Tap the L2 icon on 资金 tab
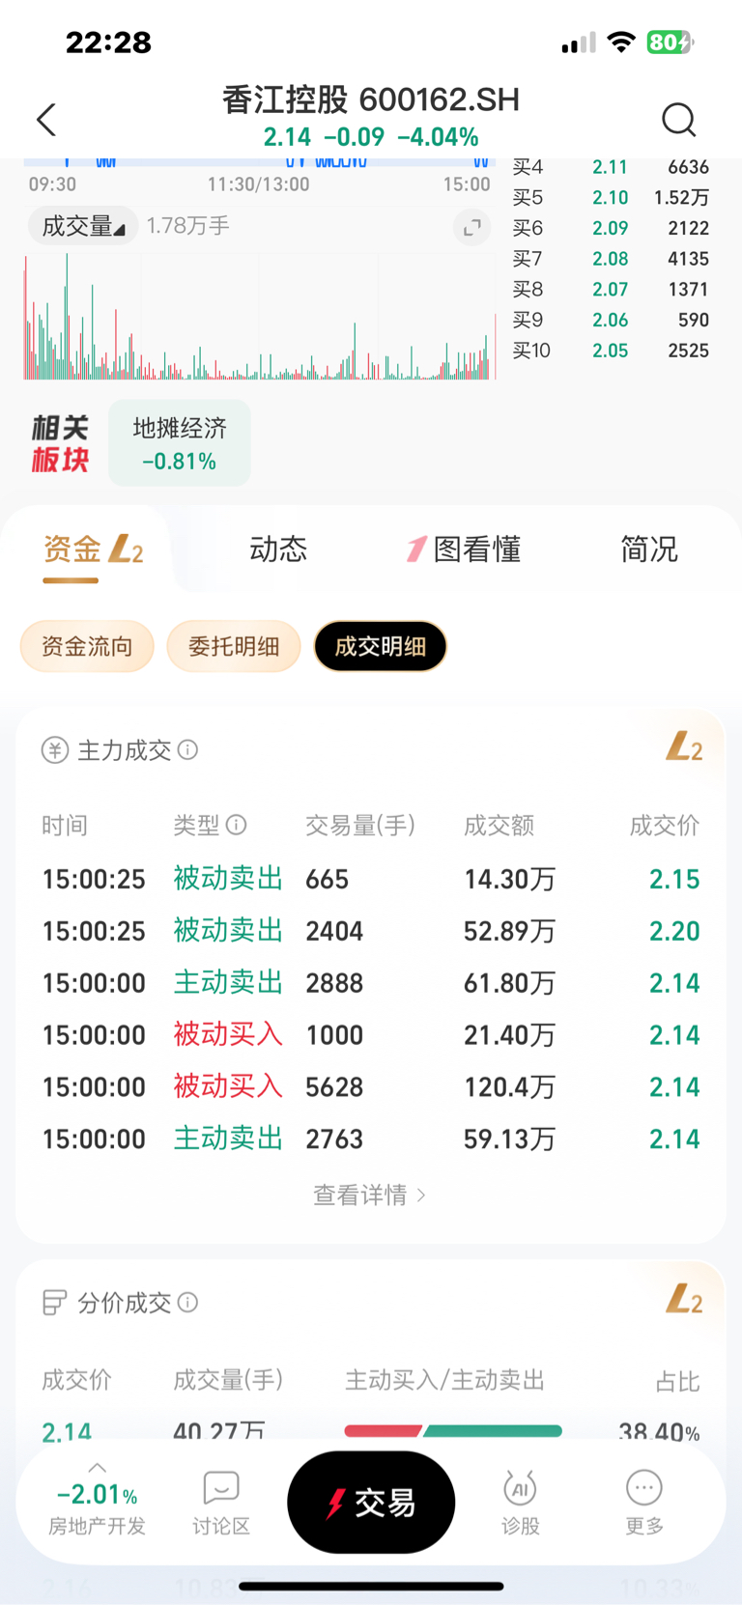 pyautogui.click(x=126, y=549)
